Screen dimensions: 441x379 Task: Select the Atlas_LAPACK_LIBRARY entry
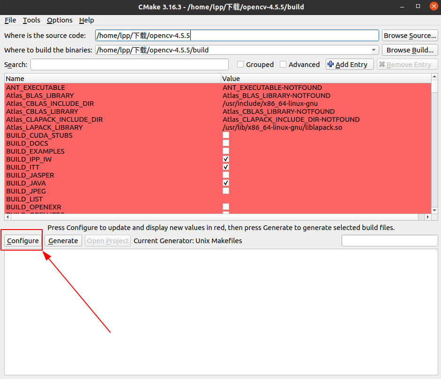coord(45,127)
